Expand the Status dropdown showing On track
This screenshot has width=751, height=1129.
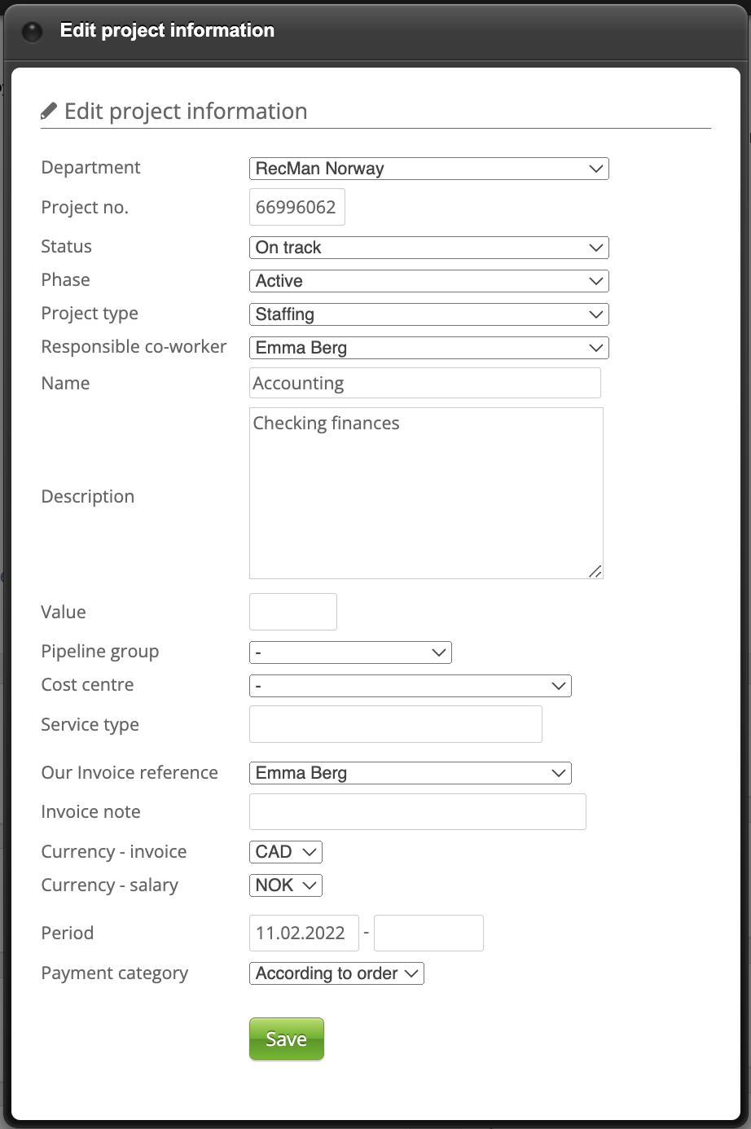coord(428,248)
